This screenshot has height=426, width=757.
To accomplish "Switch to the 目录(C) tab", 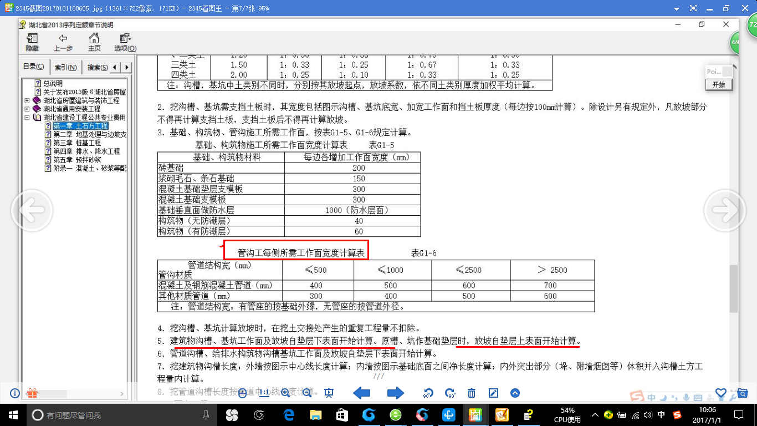I will pyautogui.click(x=34, y=67).
